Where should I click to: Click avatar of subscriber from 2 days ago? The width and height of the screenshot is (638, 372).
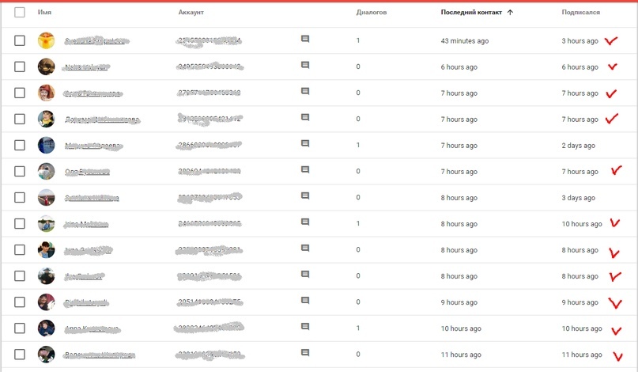pos(47,146)
